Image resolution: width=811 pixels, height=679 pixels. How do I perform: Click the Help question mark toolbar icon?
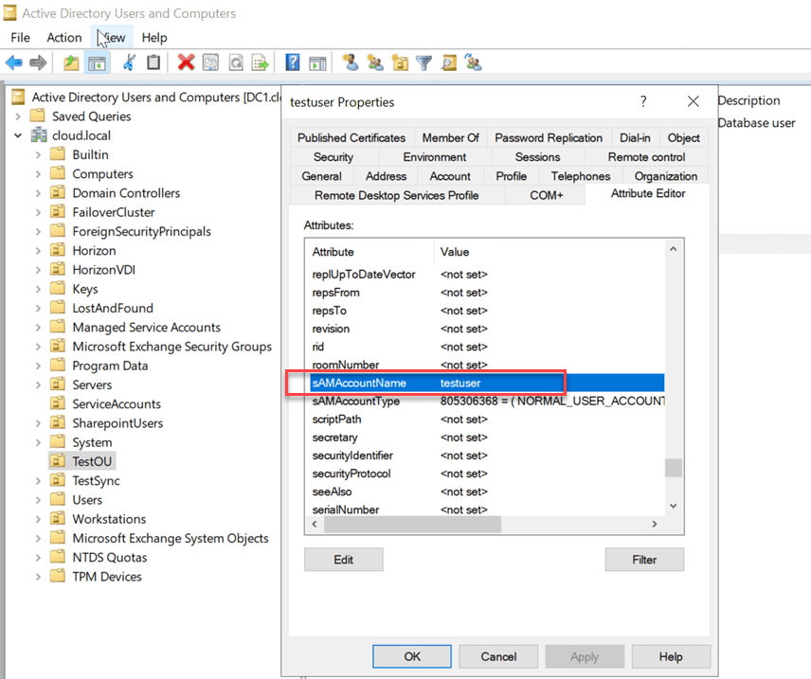coord(291,63)
